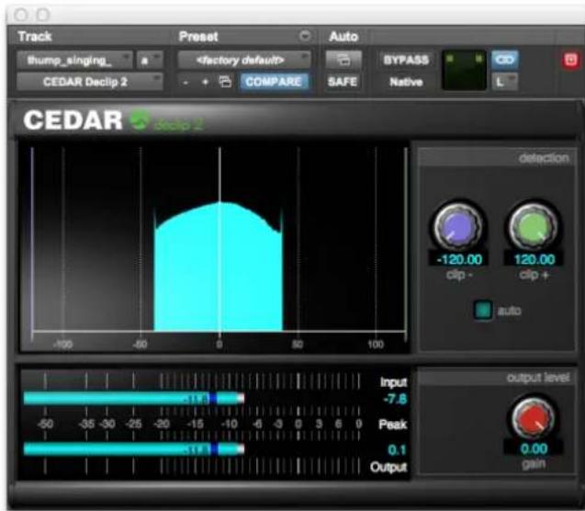Click the green CEDAR logo icon

point(140,120)
